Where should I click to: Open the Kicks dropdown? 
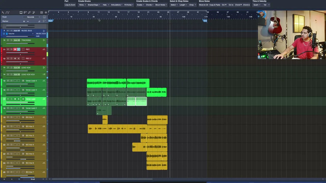click(82, 5)
